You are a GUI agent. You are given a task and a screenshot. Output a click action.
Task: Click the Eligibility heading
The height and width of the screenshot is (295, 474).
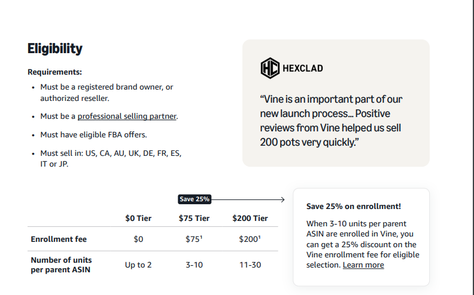point(55,48)
